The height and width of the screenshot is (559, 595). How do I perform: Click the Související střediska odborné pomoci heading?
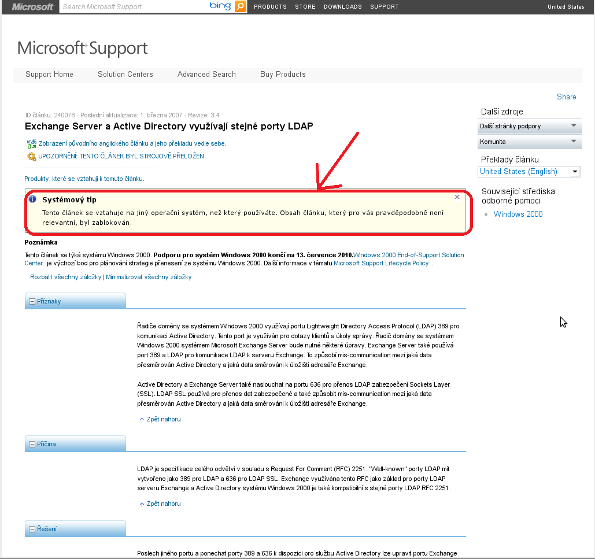[518, 196]
